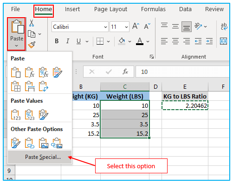
Task: Click the Merge & Center icon
Action: 223,41
